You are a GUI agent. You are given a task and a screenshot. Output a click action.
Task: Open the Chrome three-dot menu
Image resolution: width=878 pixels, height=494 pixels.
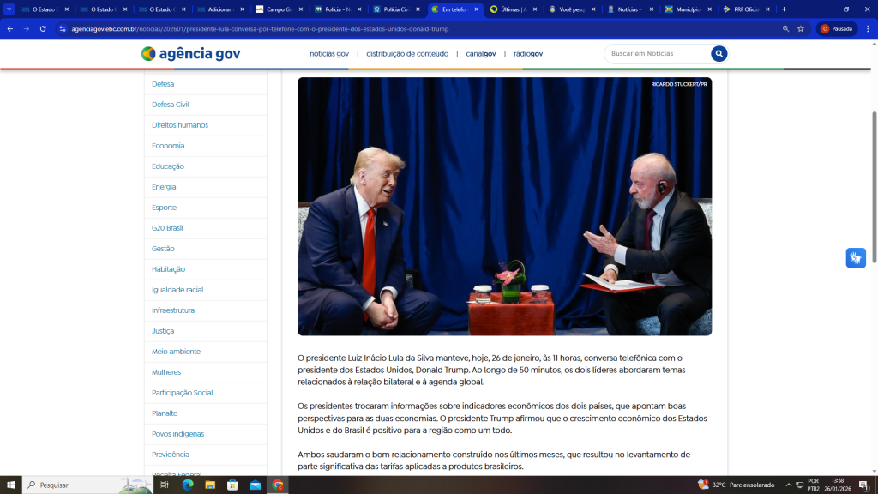click(x=867, y=28)
